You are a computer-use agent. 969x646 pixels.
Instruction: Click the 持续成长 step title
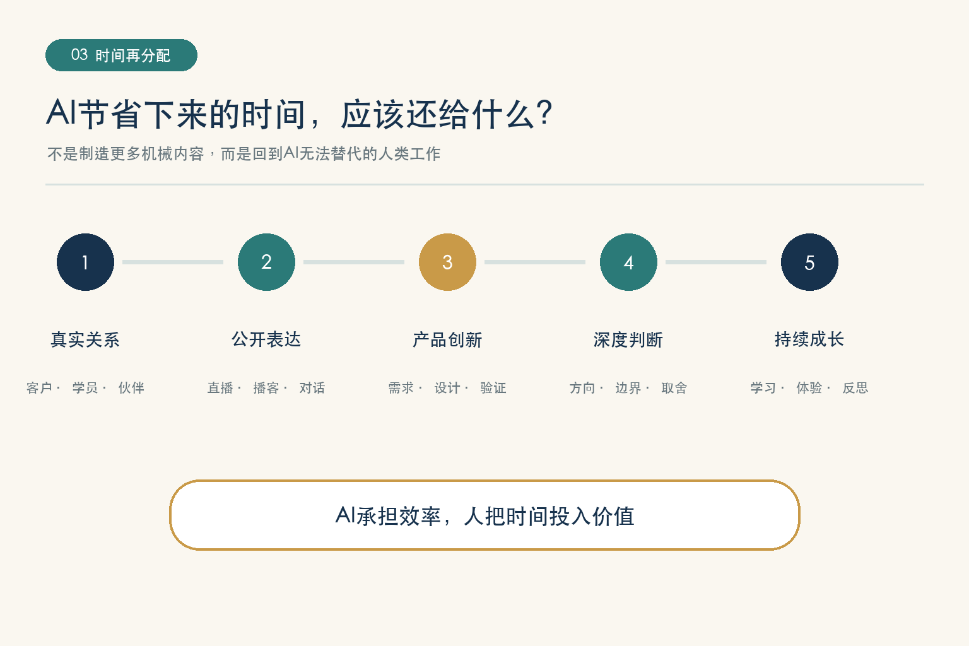pyautogui.click(x=809, y=339)
